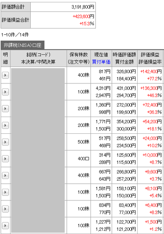Expand details for the 1,227円 stock row
Screen dimensions: 164x234
5,225
